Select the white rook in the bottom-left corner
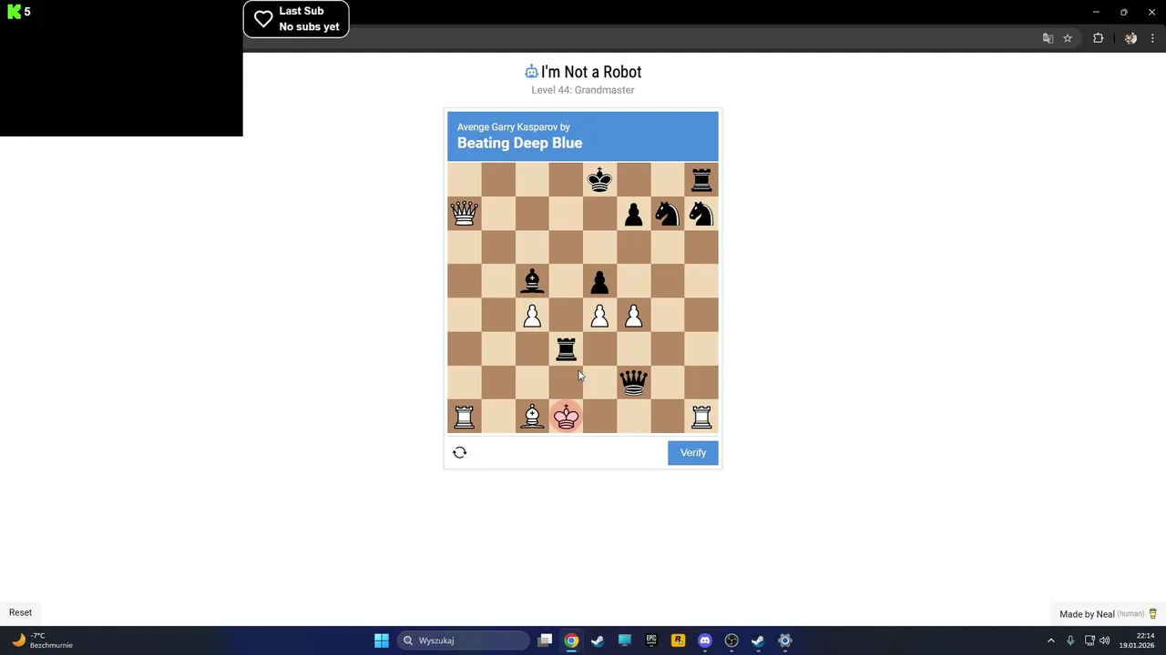This screenshot has height=655, width=1166. coord(464,417)
